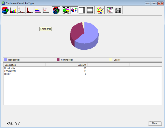
Task: Click the Commercial legend color swatch
Action: (58, 60)
